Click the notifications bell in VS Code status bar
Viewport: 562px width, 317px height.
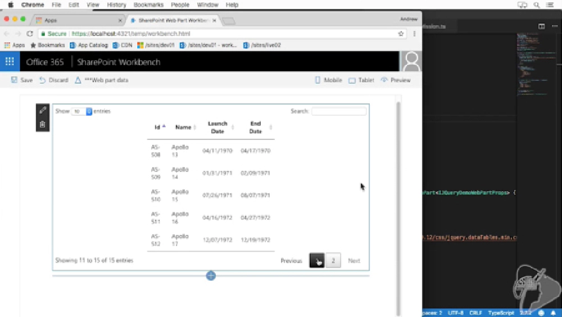(x=553, y=313)
